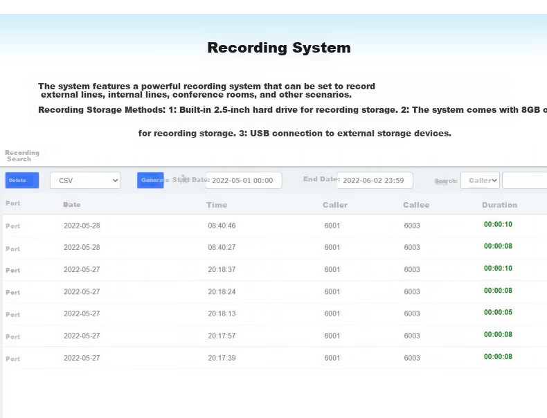
Task: Click the Recording System heading
Action: [x=279, y=48]
